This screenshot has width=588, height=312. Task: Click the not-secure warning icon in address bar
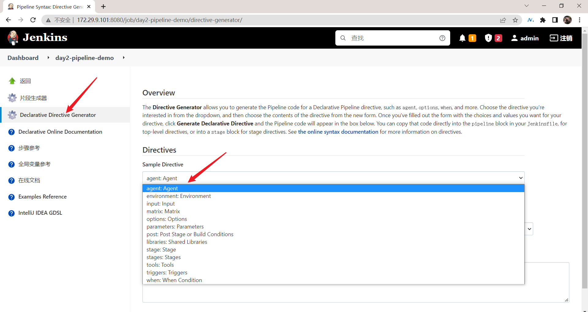(48, 20)
